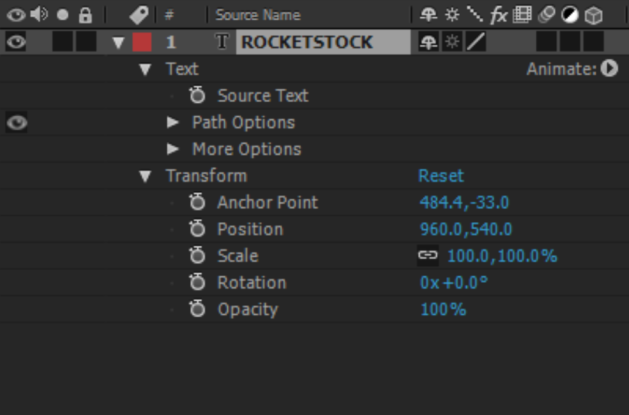Click the fx Effects column header icon
The height and width of the screenshot is (415, 629).
(499, 15)
